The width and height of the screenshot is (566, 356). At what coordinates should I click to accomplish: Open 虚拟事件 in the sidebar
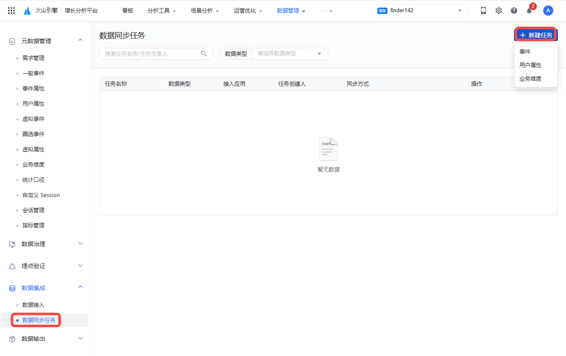tap(33, 119)
